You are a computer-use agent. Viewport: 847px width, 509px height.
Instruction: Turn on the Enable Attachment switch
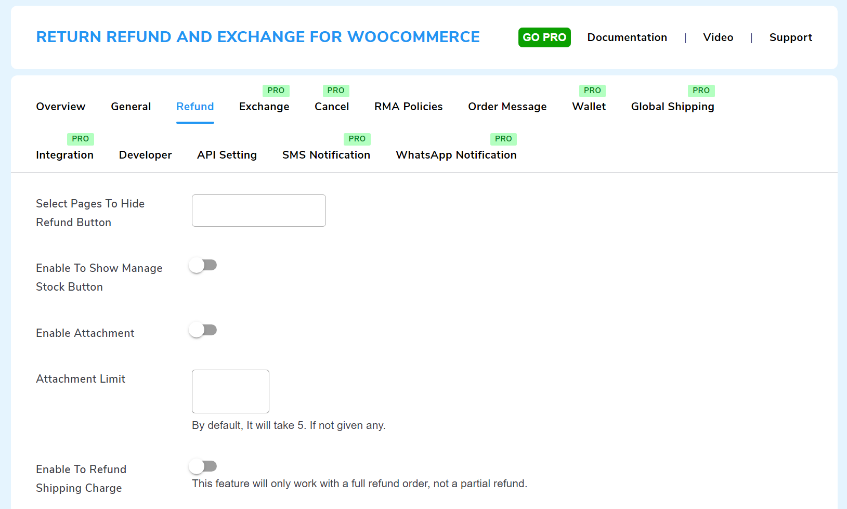click(x=203, y=330)
